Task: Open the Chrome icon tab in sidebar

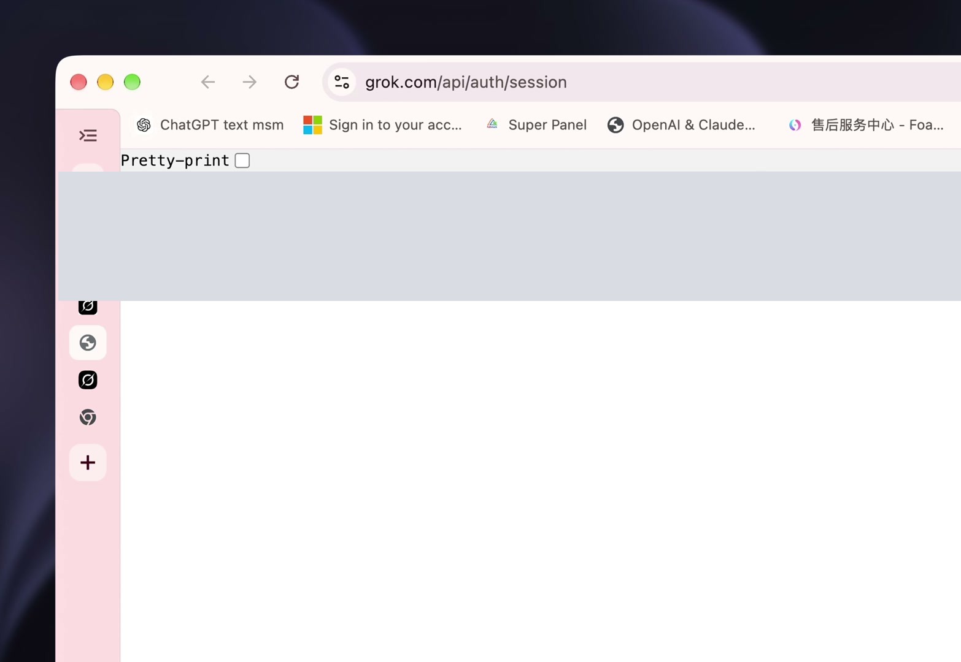Action: (x=88, y=417)
